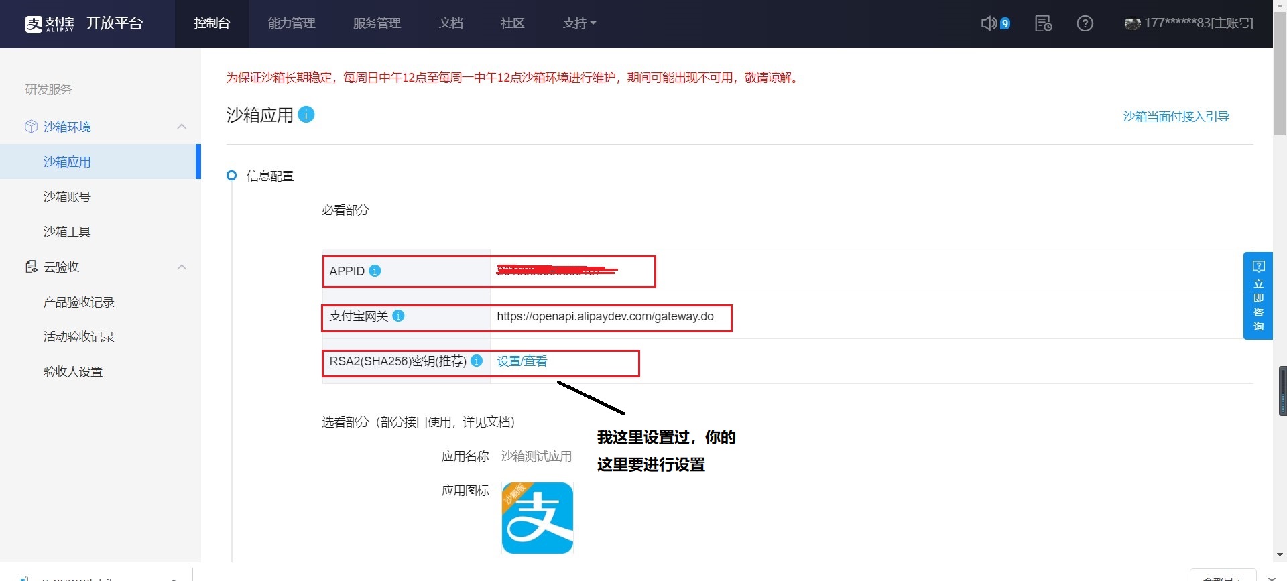The width and height of the screenshot is (1287, 581).
Task: Click the gateway URL openapi.alipaydev.com
Action: (x=605, y=316)
